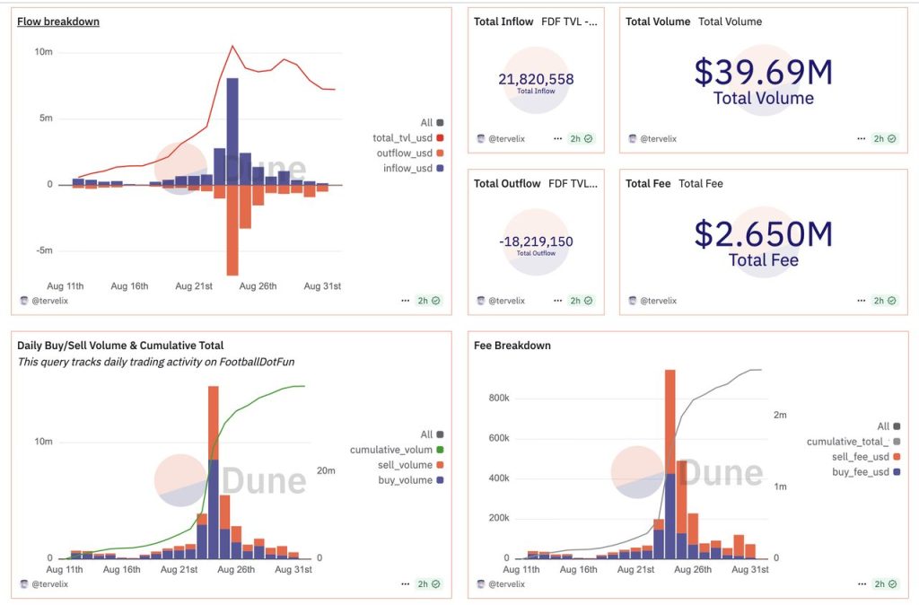Screen dimensions: 919x605
Task: Select All in the Fee Breakdown legend
Action: pos(884,426)
